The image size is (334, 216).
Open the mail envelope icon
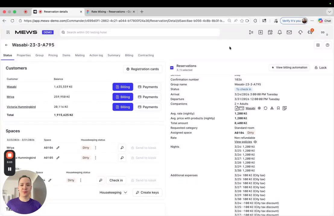tap(289, 32)
